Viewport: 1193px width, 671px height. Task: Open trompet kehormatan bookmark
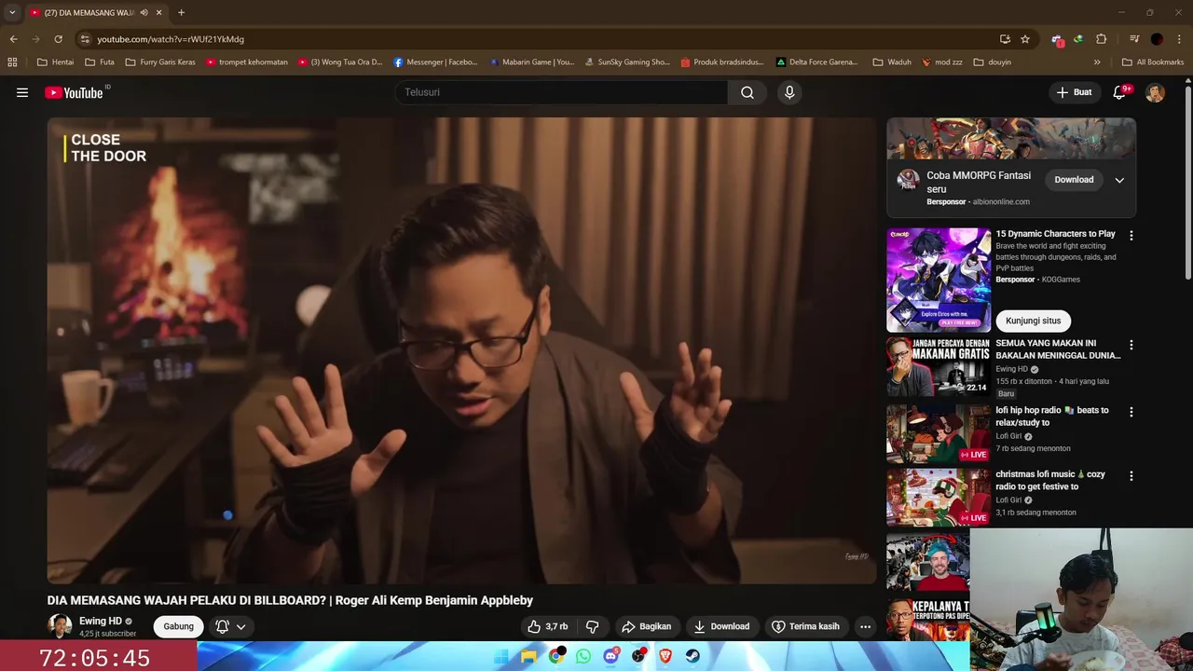(247, 62)
